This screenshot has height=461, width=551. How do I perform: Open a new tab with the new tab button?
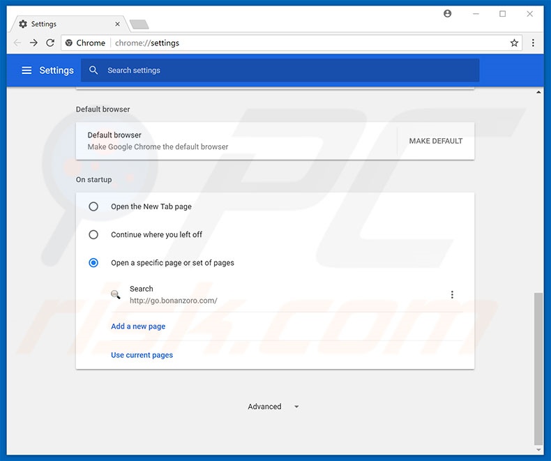[x=139, y=24]
